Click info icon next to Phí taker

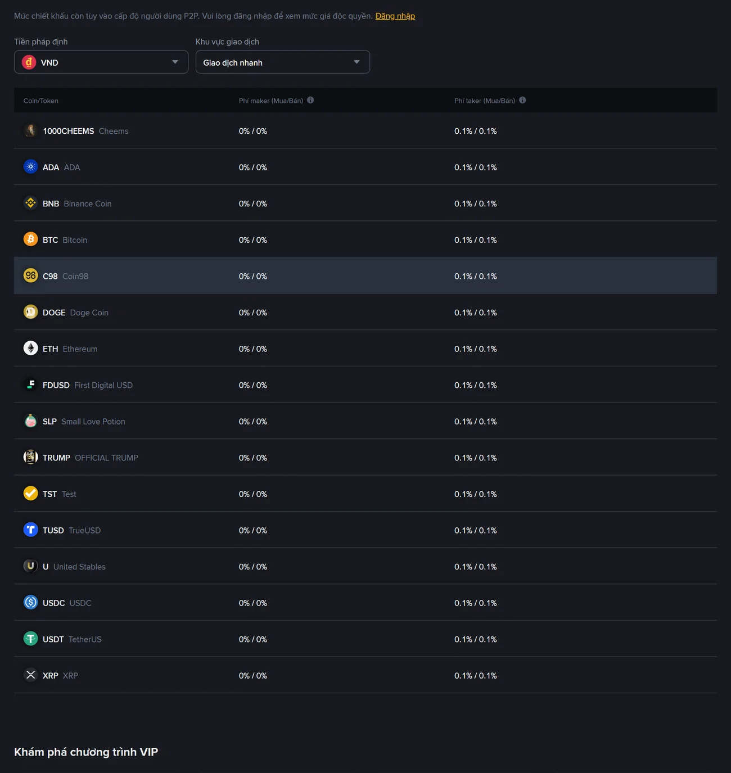pos(522,100)
